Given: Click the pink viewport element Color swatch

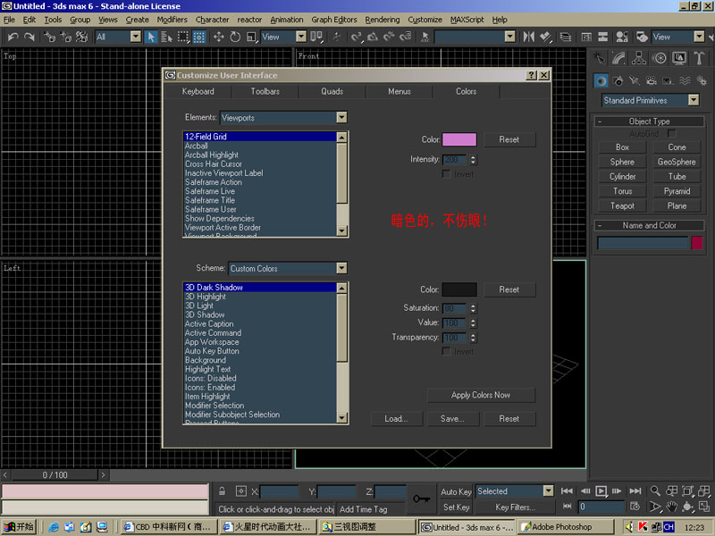Looking at the screenshot, I should click(459, 139).
